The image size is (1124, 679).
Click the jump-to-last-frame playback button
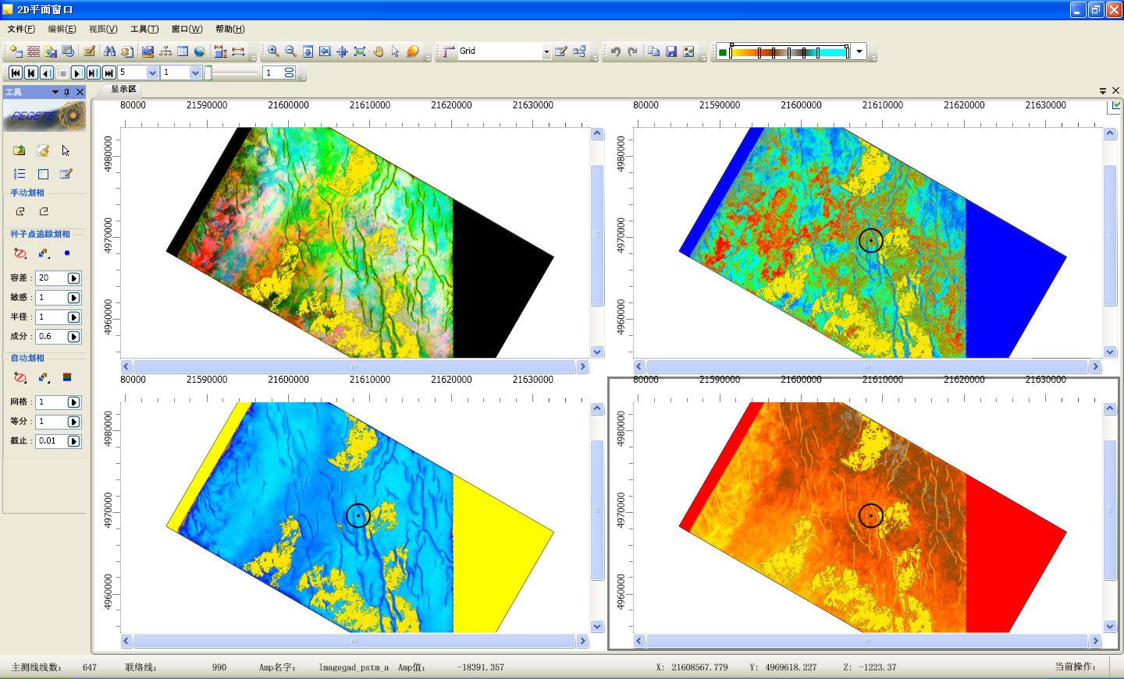108,72
